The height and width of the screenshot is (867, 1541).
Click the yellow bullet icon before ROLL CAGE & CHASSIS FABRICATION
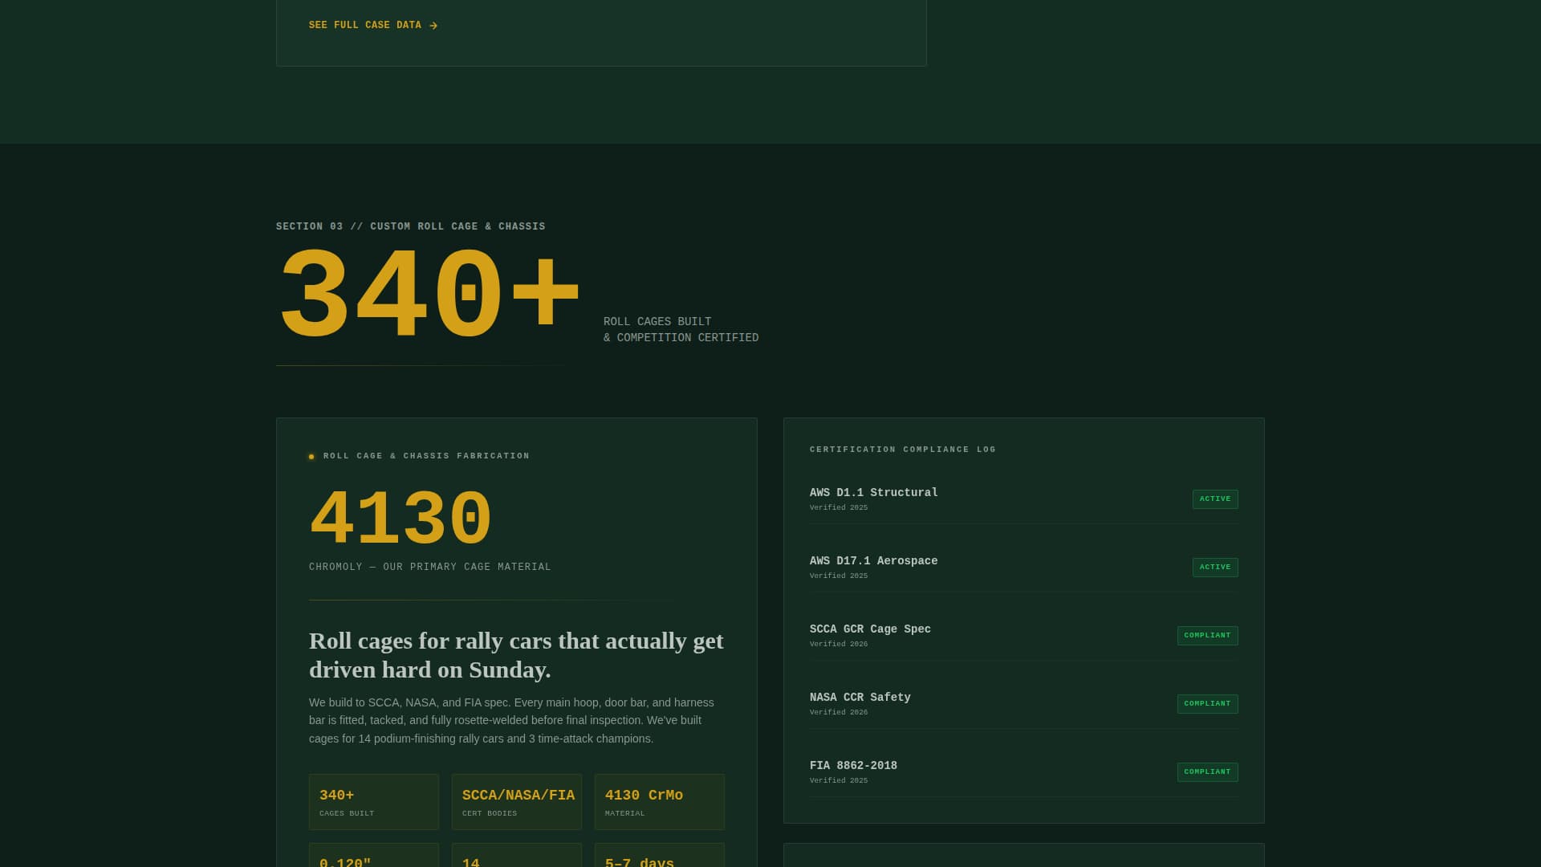coord(311,456)
